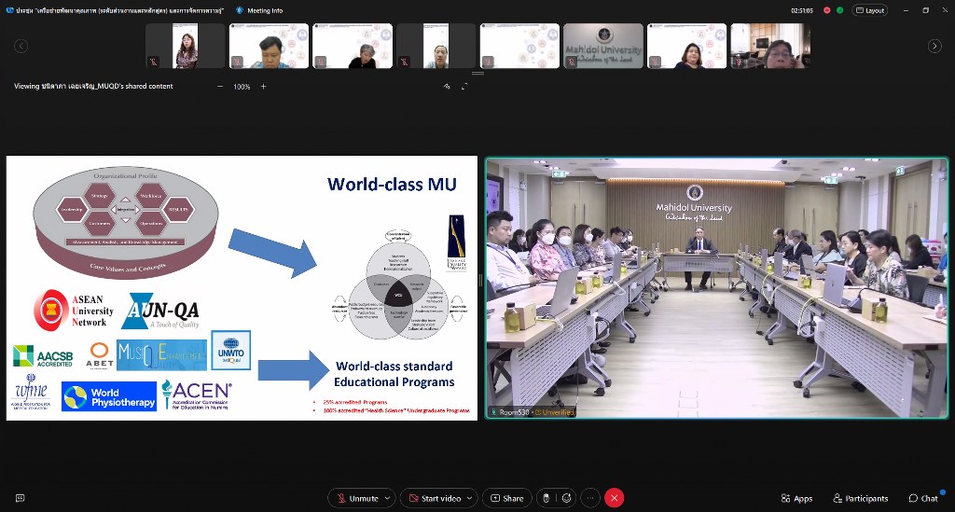This screenshot has width=955, height=512.
Task: Open the Layout options
Action: tap(870, 10)
